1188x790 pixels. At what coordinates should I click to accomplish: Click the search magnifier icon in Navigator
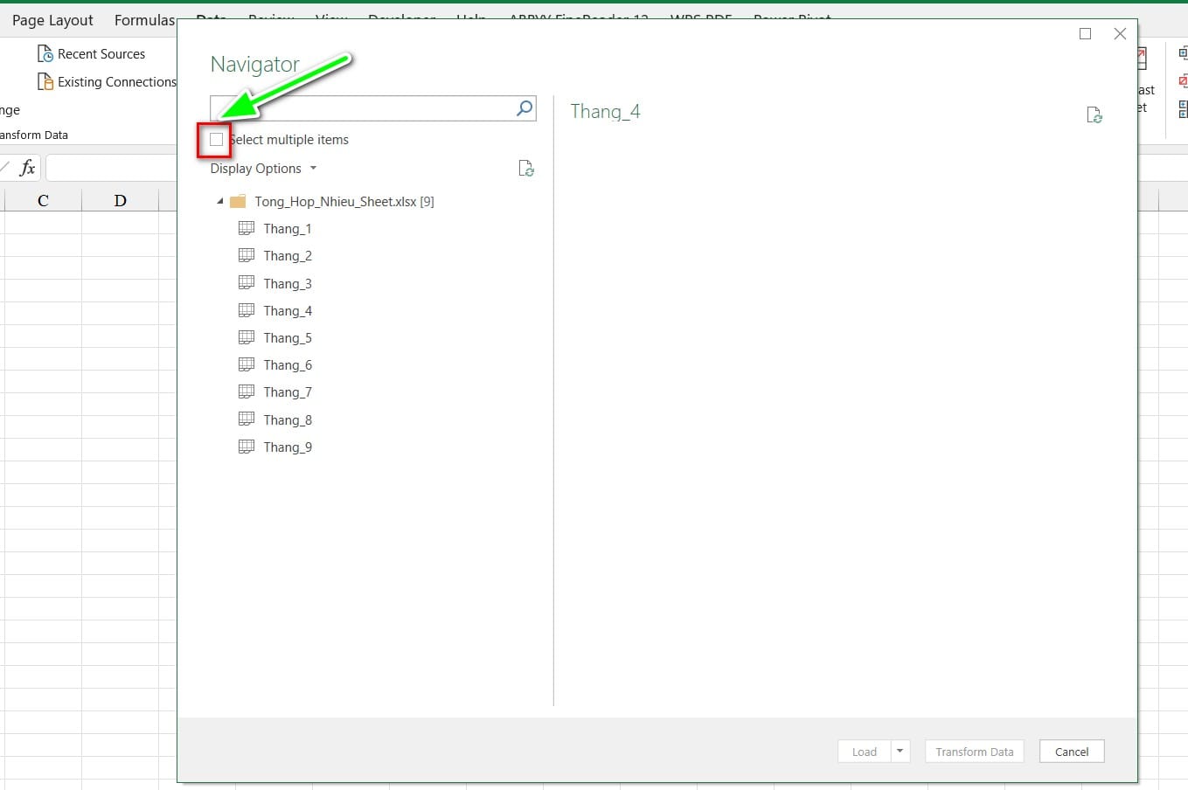[525, 108]
